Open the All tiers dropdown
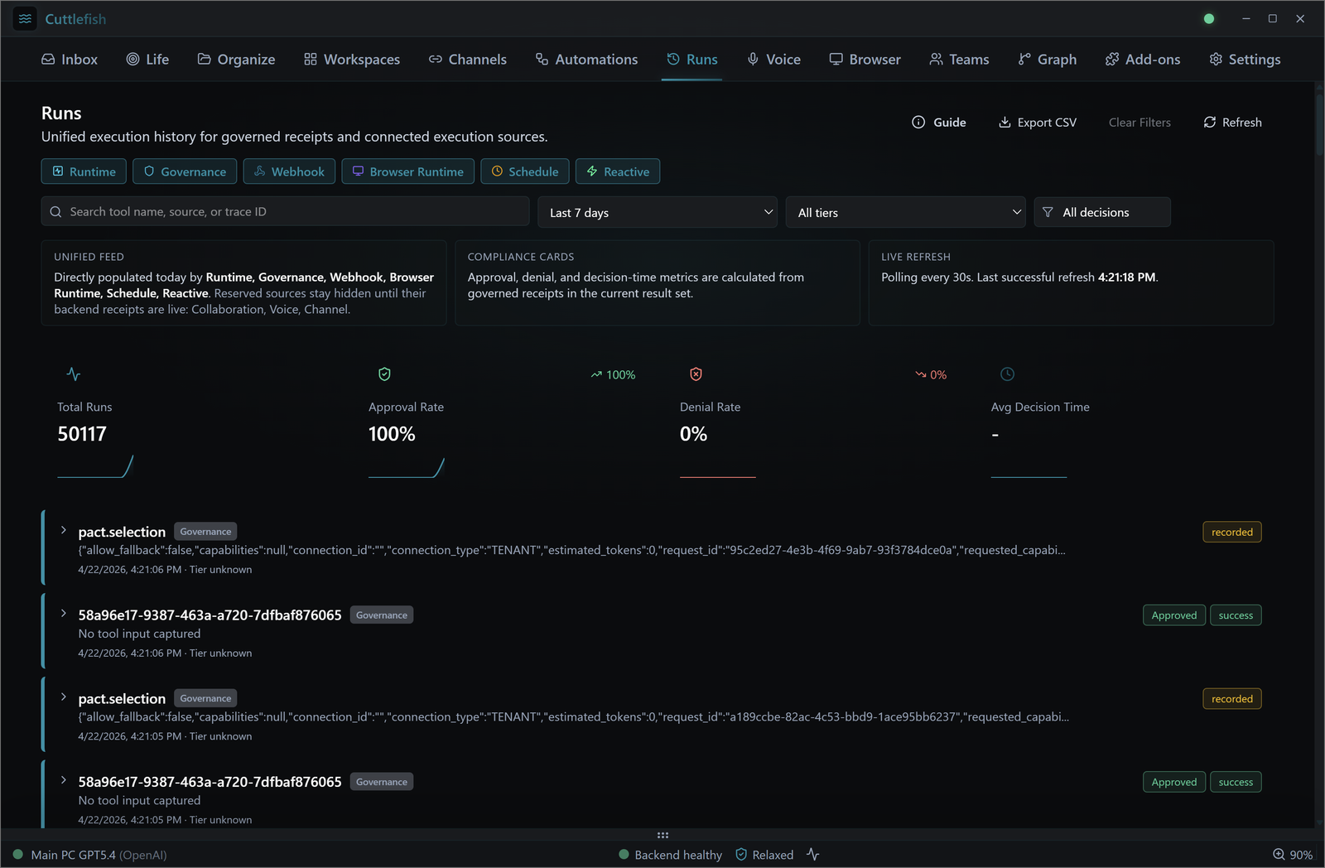The width and height of the screenshot is (1325, 868). click(905, 212)
